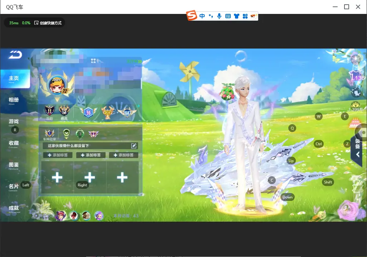Click the Q key mapping button

point(292,128)
